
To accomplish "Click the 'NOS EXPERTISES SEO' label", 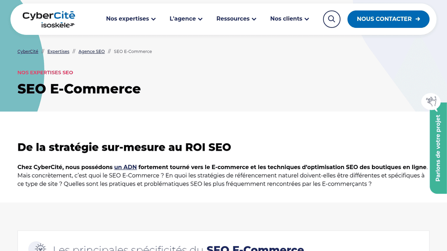I will 45,73.
